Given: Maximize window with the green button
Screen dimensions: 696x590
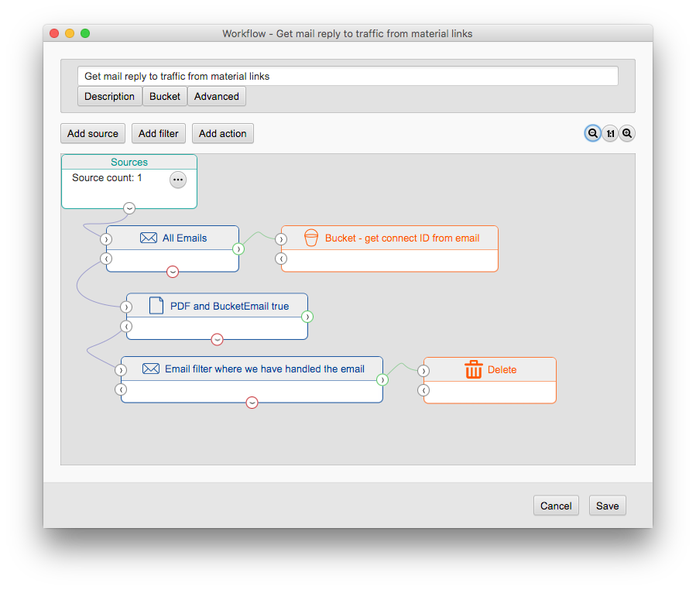Looking at the screenshot, I should pyautogui.click(x=85, y=33).
